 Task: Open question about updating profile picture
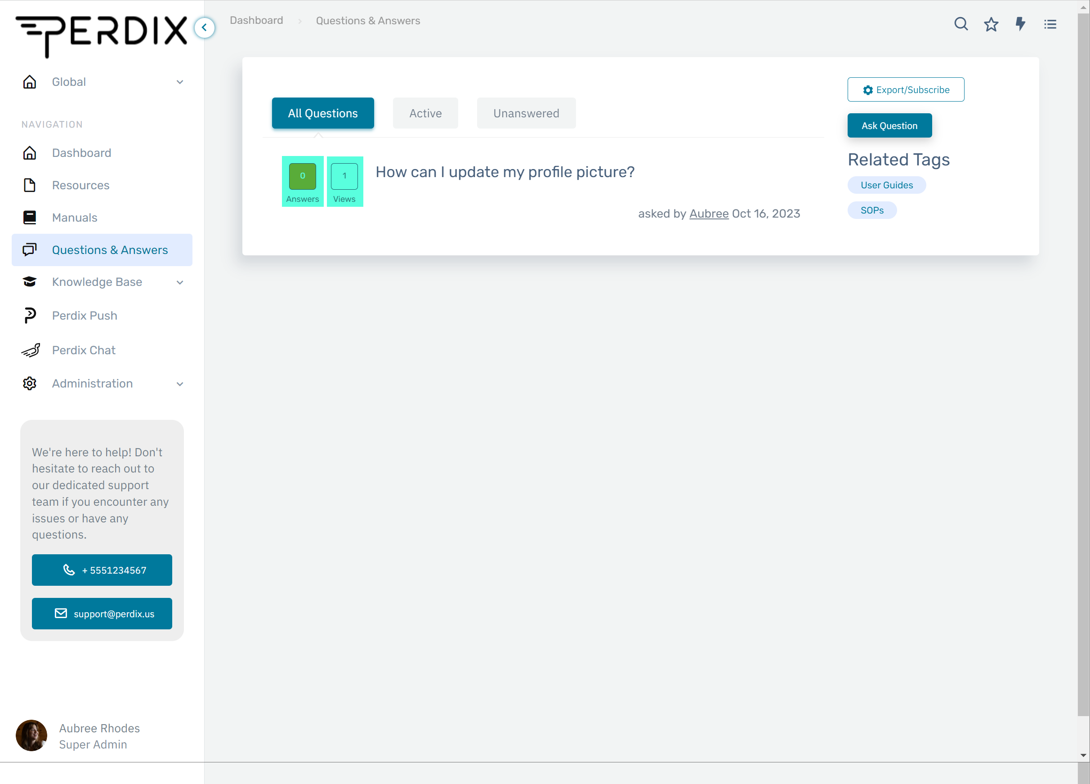coord(505,172)
